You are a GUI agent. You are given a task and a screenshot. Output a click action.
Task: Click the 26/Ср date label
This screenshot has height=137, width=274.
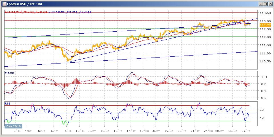(233, 130)
